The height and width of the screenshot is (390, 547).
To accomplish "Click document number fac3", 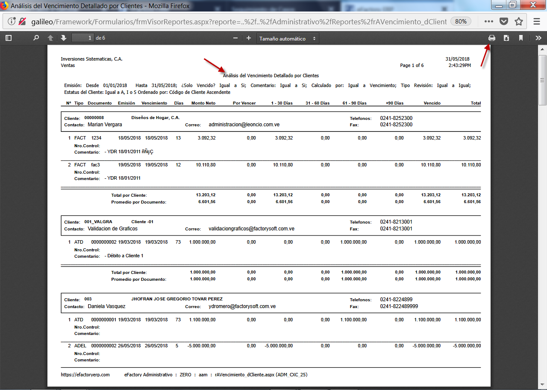I will (x=95, y=165).
